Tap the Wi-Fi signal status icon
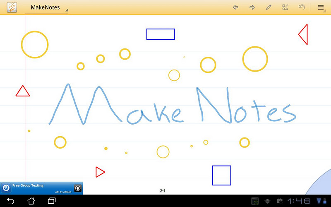This screenshot has height=207, width=331. 319,201
